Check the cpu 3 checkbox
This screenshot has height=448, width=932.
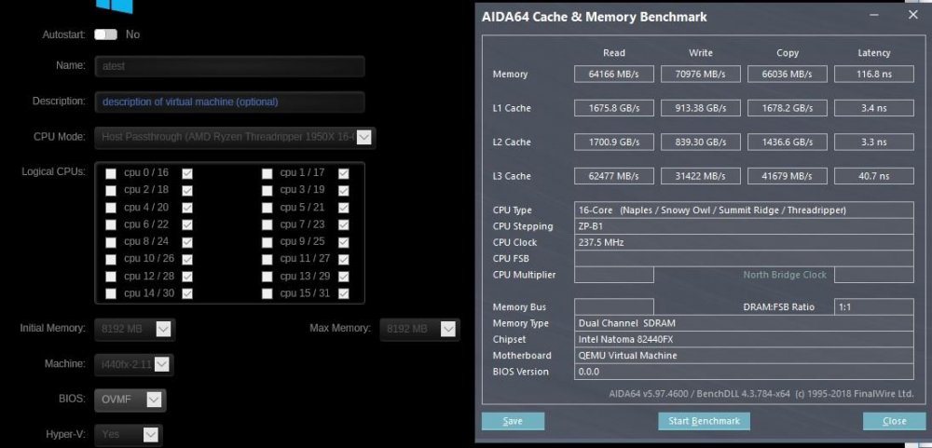(x=267, y=191)
